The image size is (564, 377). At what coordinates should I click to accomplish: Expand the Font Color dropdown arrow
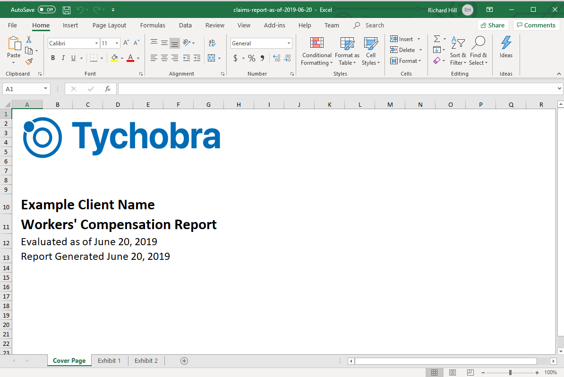tap(138, 58)
